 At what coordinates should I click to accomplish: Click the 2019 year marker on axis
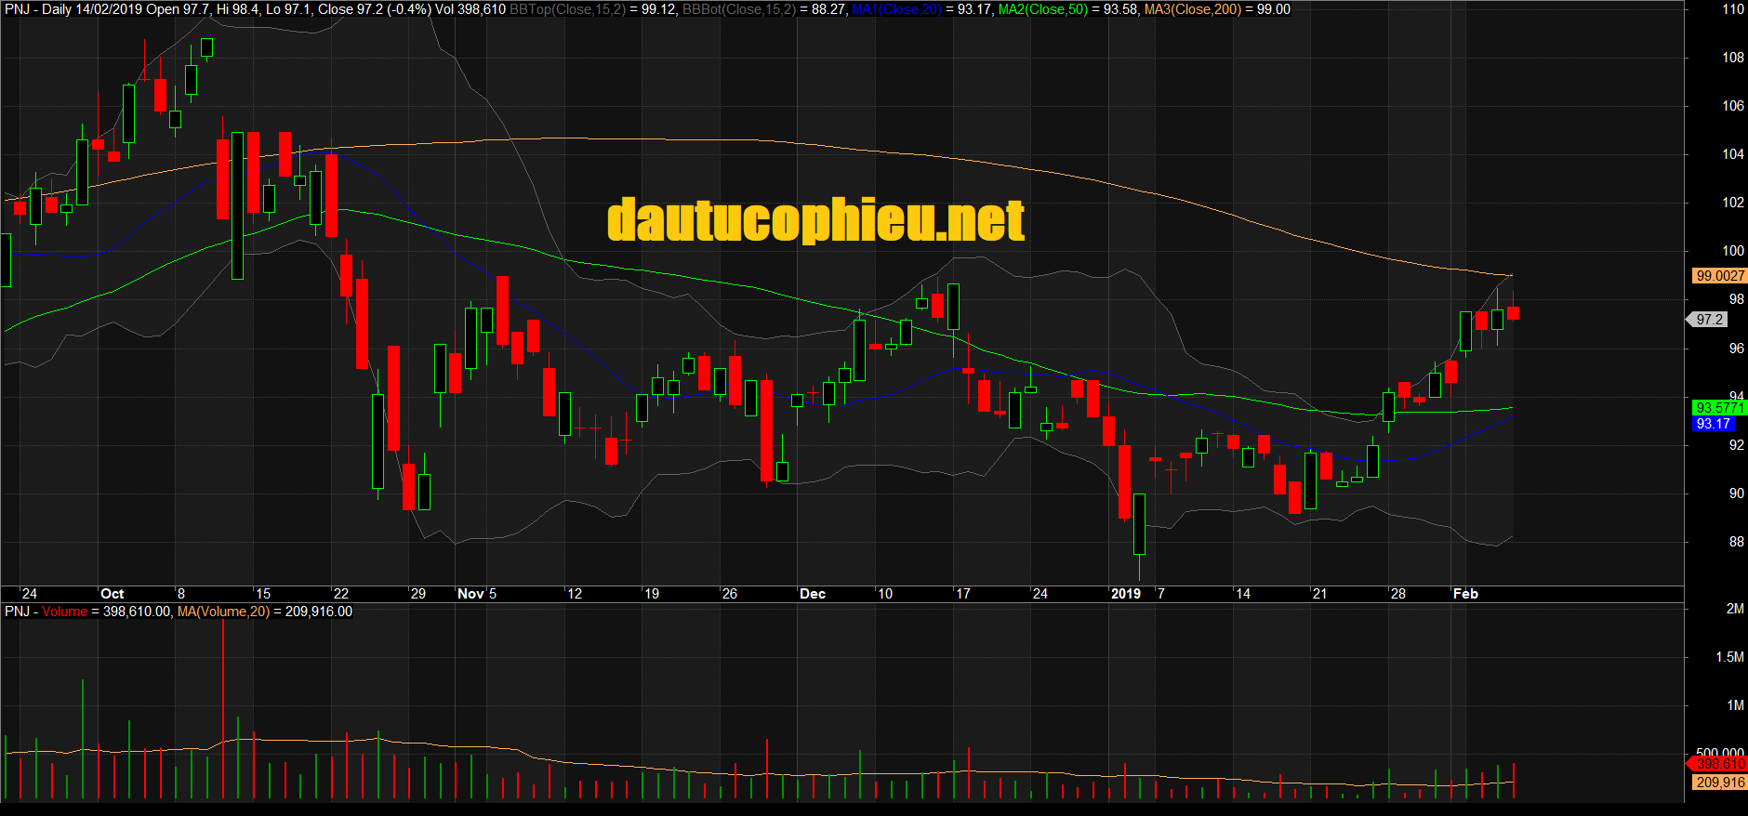click(x=1125, y=594)
